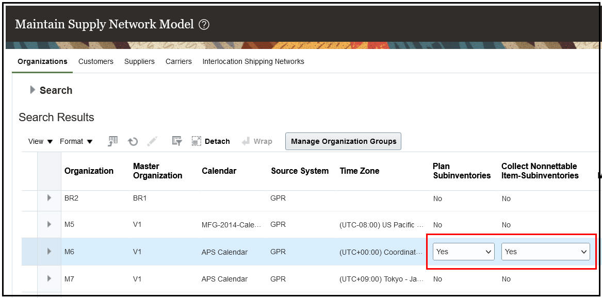Open Plan Subinventories dropdown for M6
This screenshot has width=602, height=298.
coord(463,252)
